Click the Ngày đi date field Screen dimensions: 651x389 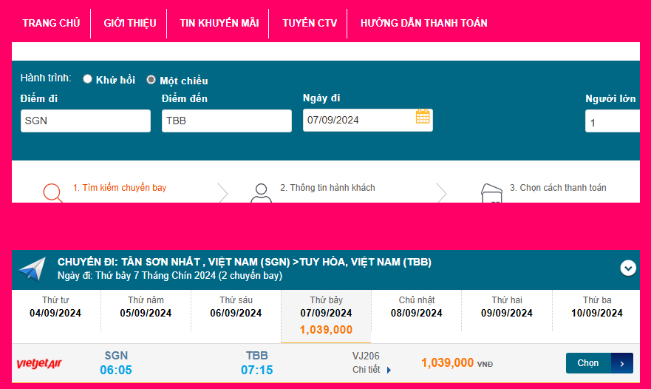coord(358,121)
